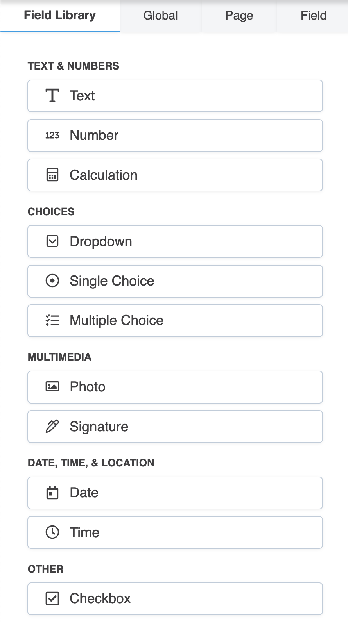Open the Page tab
Screen dimensions: 348x625
click(239, 16)
